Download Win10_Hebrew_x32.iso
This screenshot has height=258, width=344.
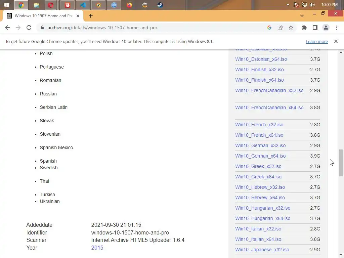coord(260,187)
